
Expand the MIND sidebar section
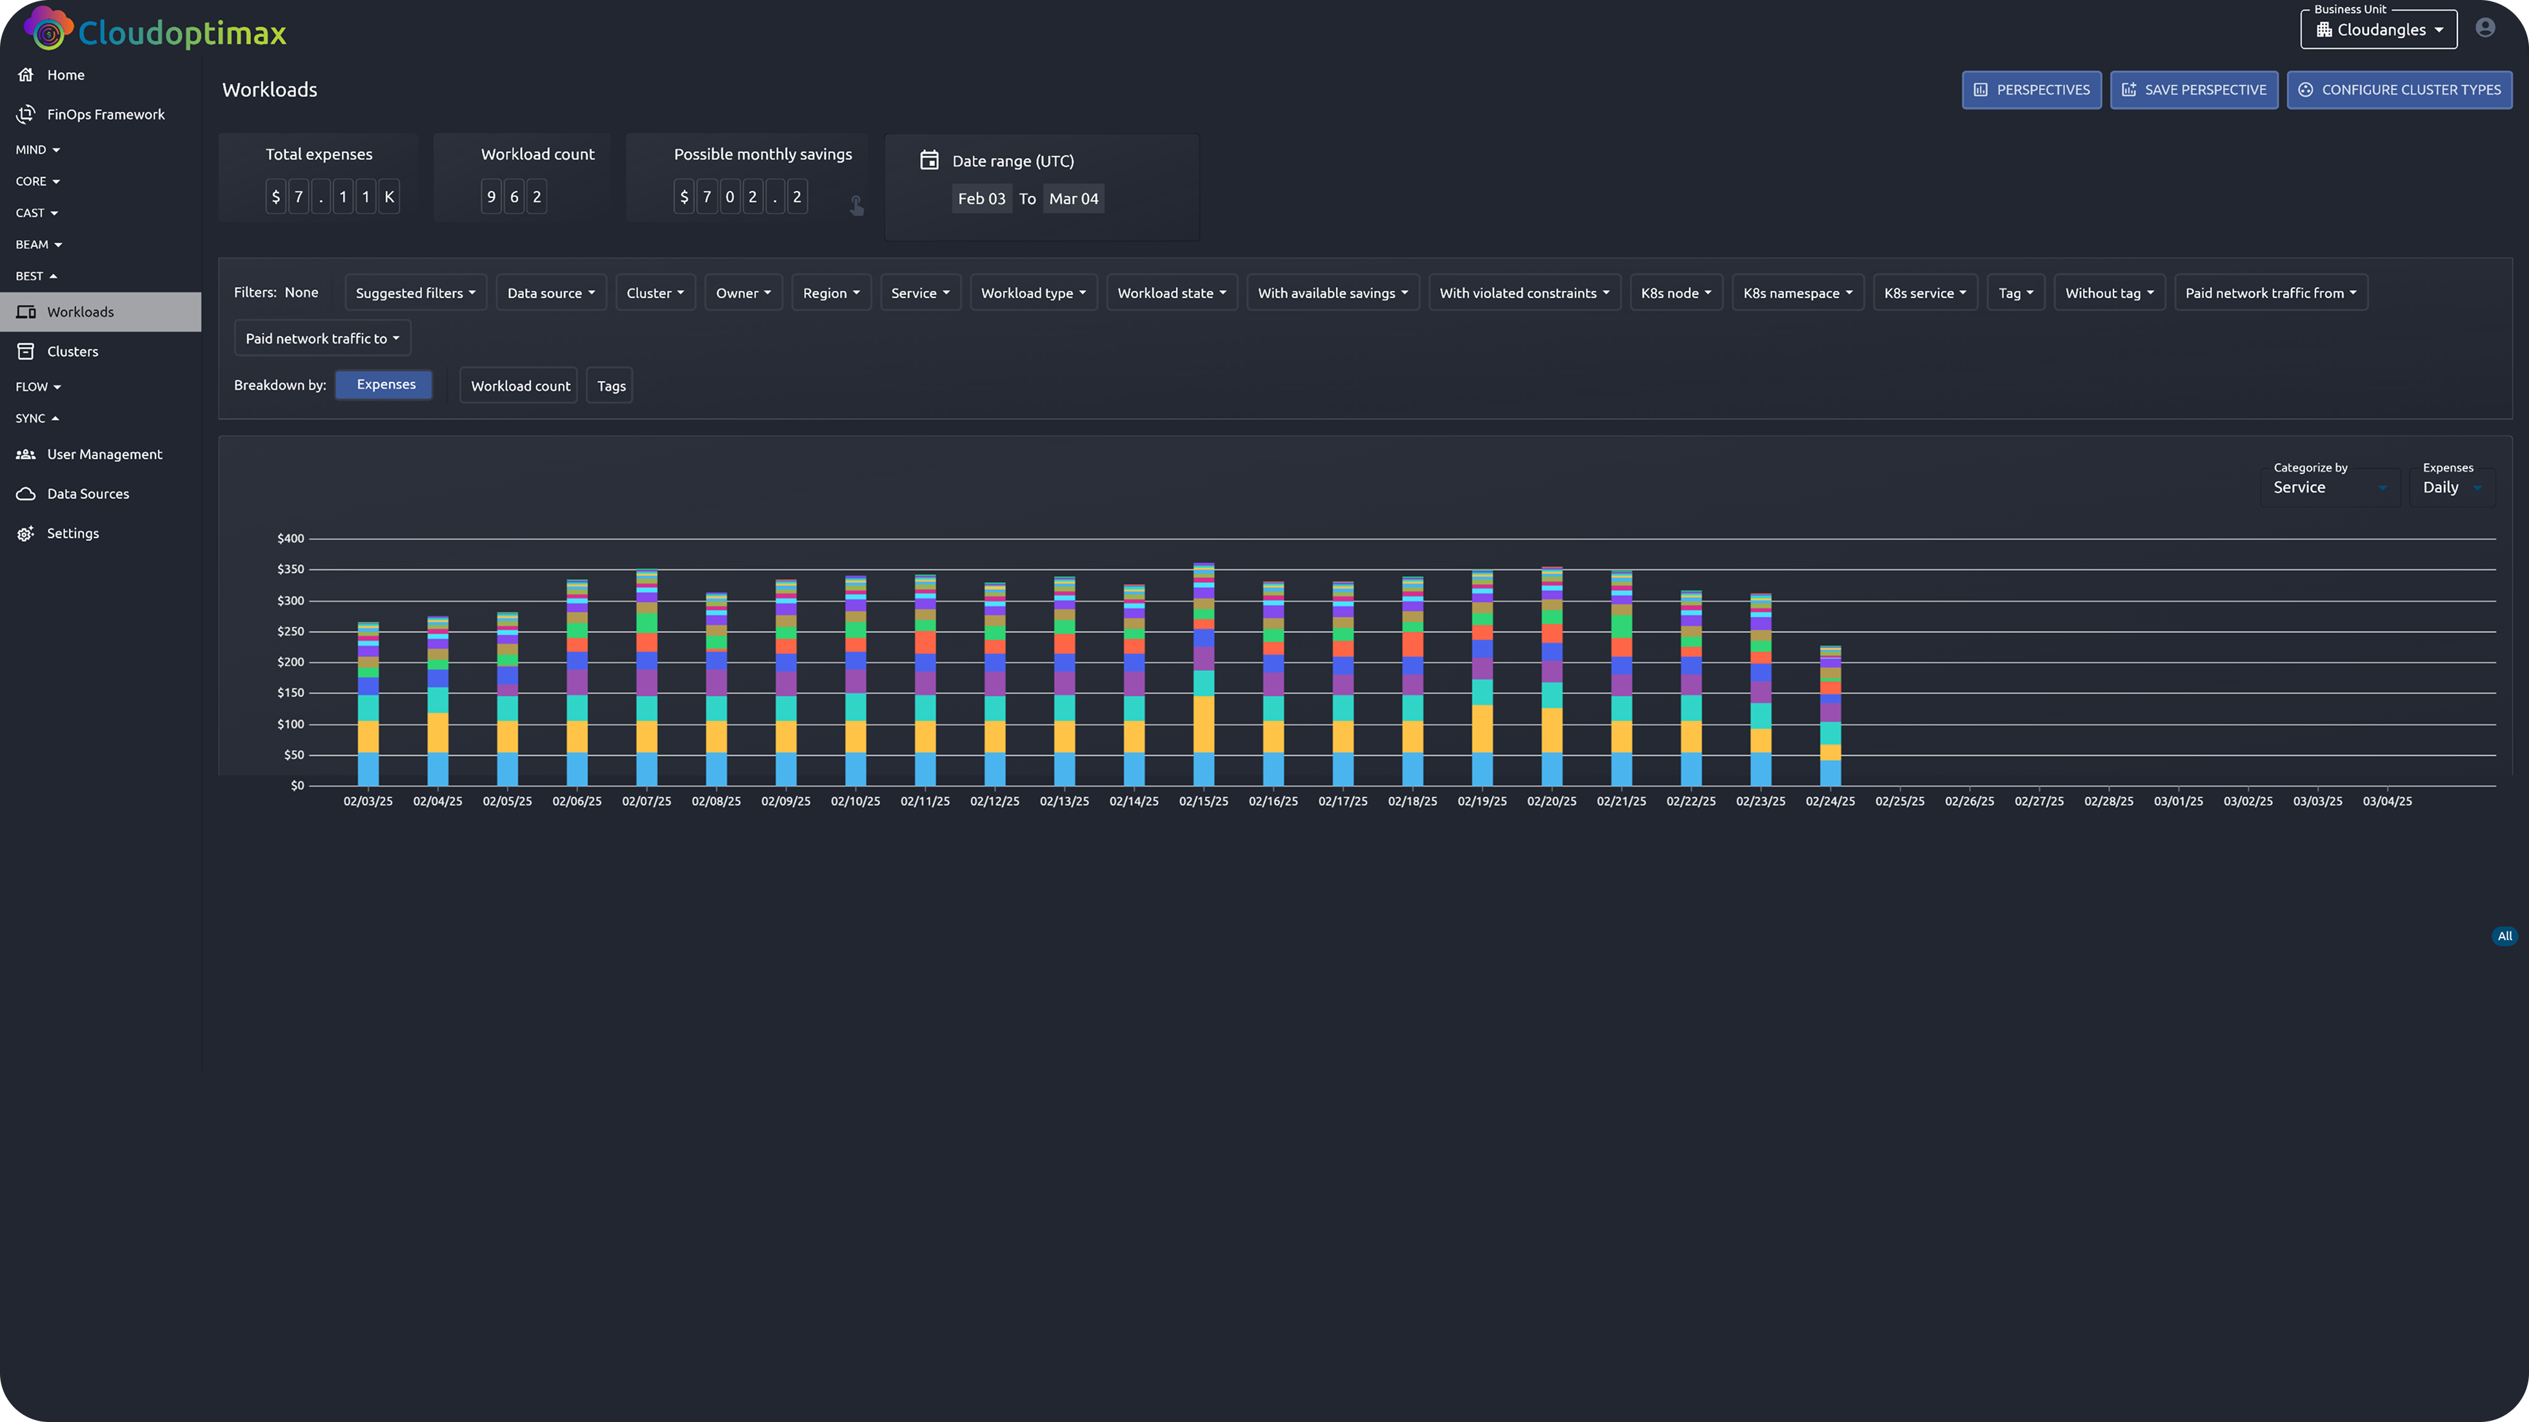click(x=38, y=149)
